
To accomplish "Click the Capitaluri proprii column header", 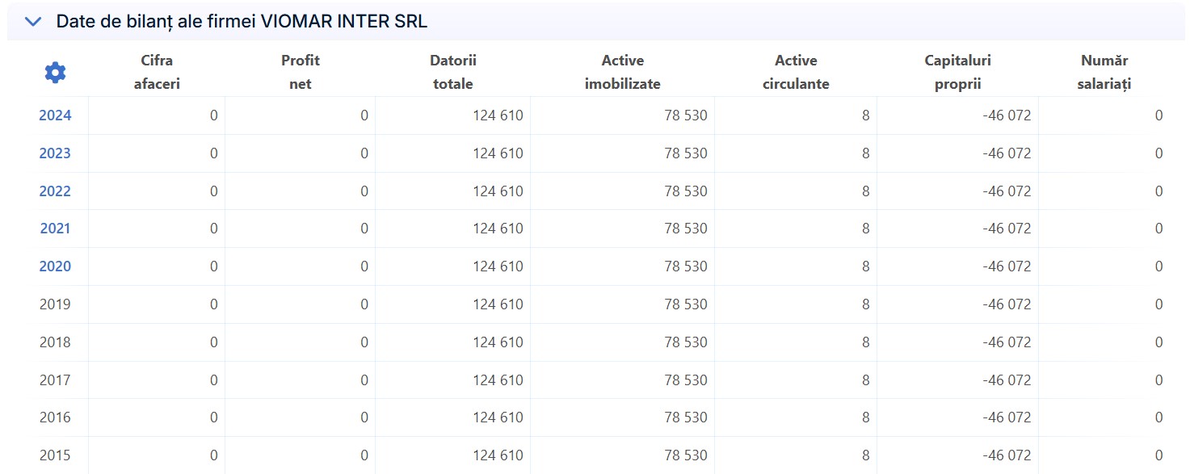I will click(x=957, y=72).
